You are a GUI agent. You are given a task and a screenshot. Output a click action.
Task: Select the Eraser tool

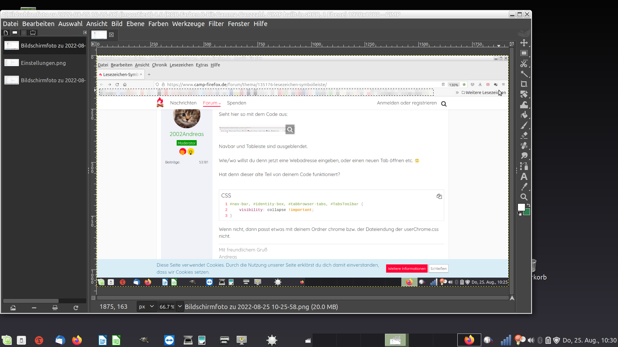pos(524,135)
